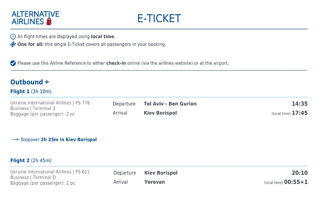The image size is (323, 202).
Task: Click the 2h 25m in Kiev Borispol stopover text
Action: pyautogui.click(x=69, y=140)
